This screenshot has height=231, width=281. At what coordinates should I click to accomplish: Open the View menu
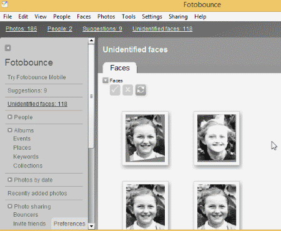41,17
